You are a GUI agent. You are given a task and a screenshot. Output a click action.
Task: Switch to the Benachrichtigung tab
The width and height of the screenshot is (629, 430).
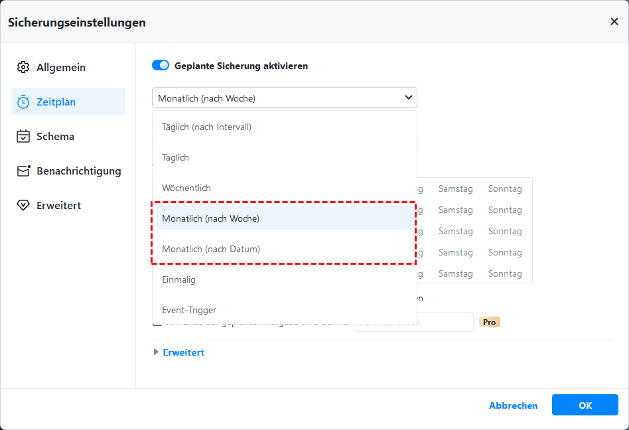78,171
